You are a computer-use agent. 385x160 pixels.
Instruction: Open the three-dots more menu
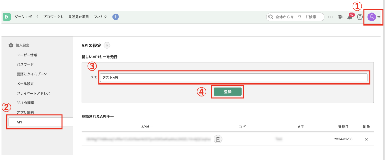[330, 17]
